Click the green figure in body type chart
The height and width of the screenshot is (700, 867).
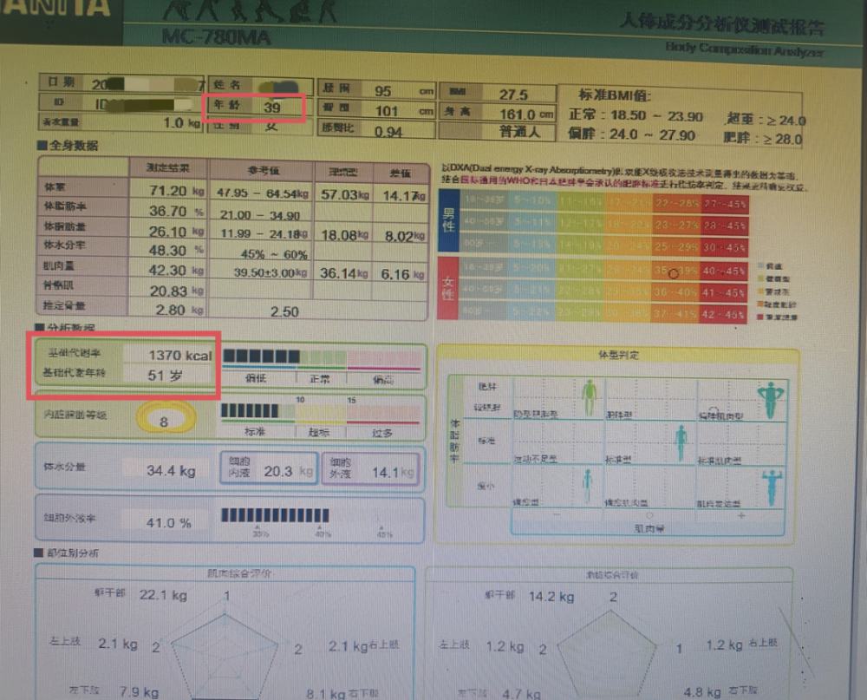pos(590,397)
